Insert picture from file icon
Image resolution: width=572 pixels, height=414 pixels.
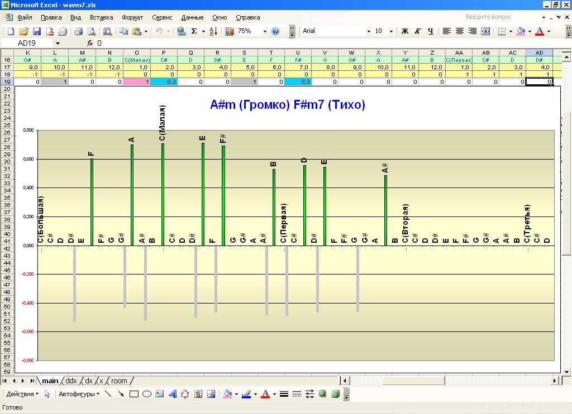coord(211,394)
